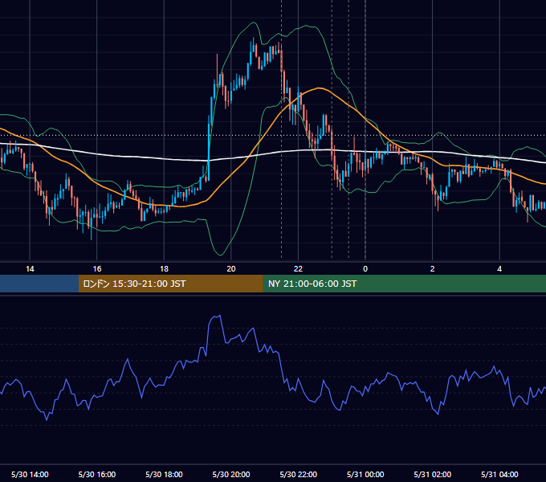Image resolution: width=546 pixels, height=482 pixels.
Task: Click the 18 hour axis label
Action: click(164, 269)
